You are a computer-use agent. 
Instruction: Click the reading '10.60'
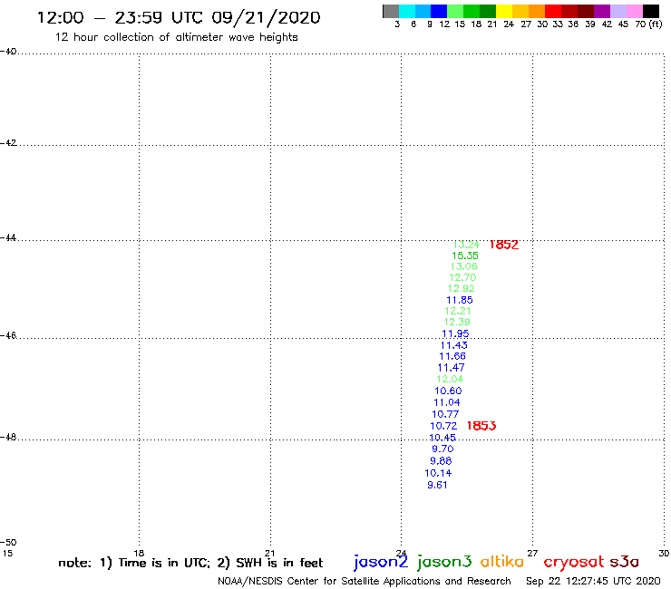[x=448, y=391]
